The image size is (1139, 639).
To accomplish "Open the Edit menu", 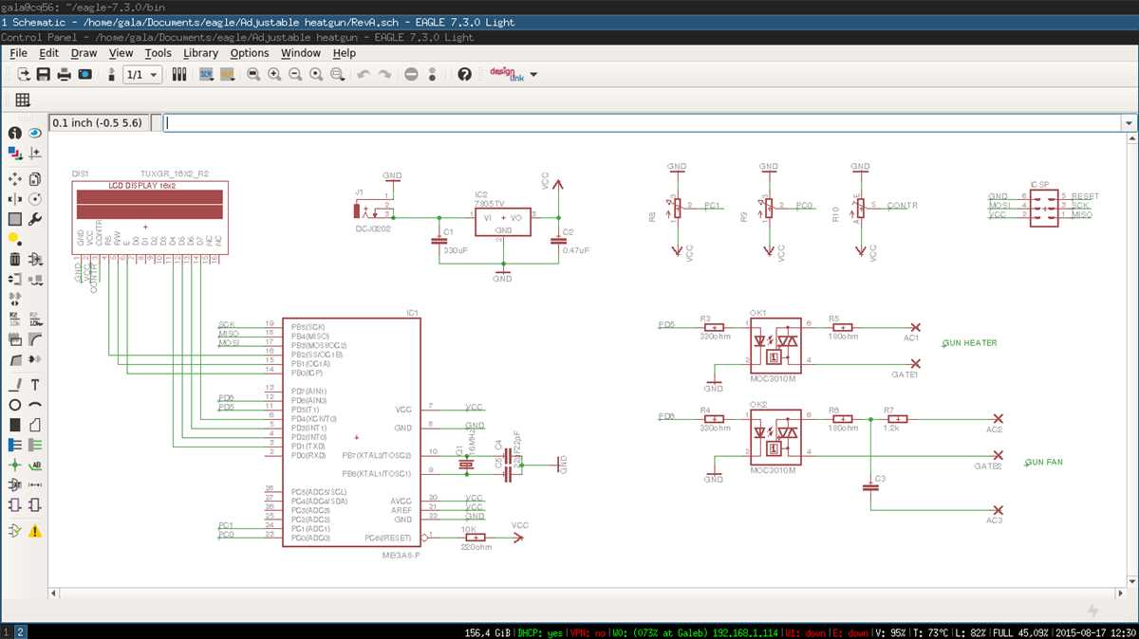I will [48, 53].
